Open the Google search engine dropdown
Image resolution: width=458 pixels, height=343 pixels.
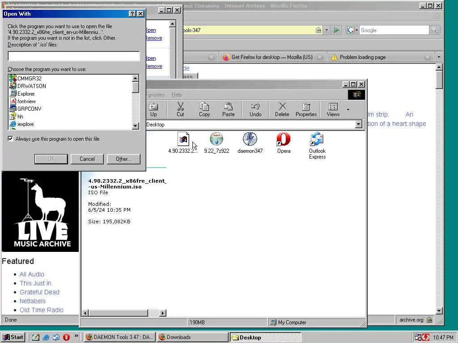coord(352,30)
